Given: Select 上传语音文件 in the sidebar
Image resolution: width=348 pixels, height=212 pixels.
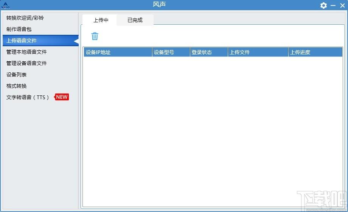Looking at the screenshot, I should coord(22,41).
